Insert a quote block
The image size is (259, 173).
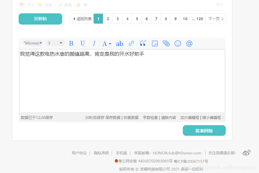point(143,43)
